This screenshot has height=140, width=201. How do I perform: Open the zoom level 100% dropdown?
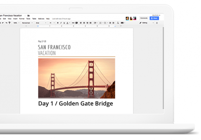16,23
